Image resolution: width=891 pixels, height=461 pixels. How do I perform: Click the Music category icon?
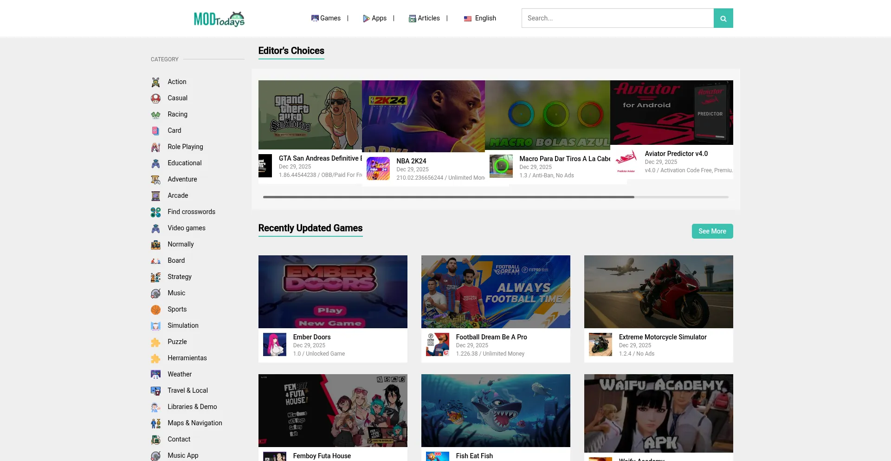click(x=155, y=293)
